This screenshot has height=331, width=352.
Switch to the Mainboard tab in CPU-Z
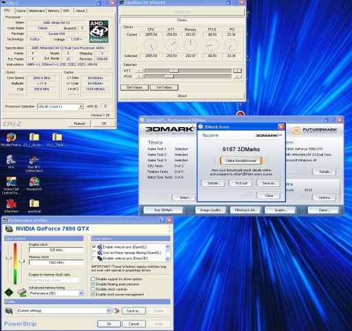(x=37, y=11)
